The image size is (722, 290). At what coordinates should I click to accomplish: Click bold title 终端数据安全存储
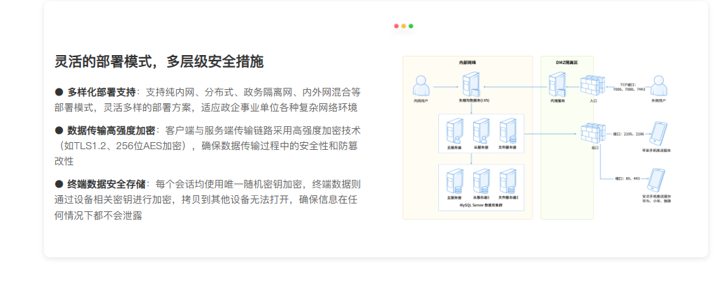106,184
